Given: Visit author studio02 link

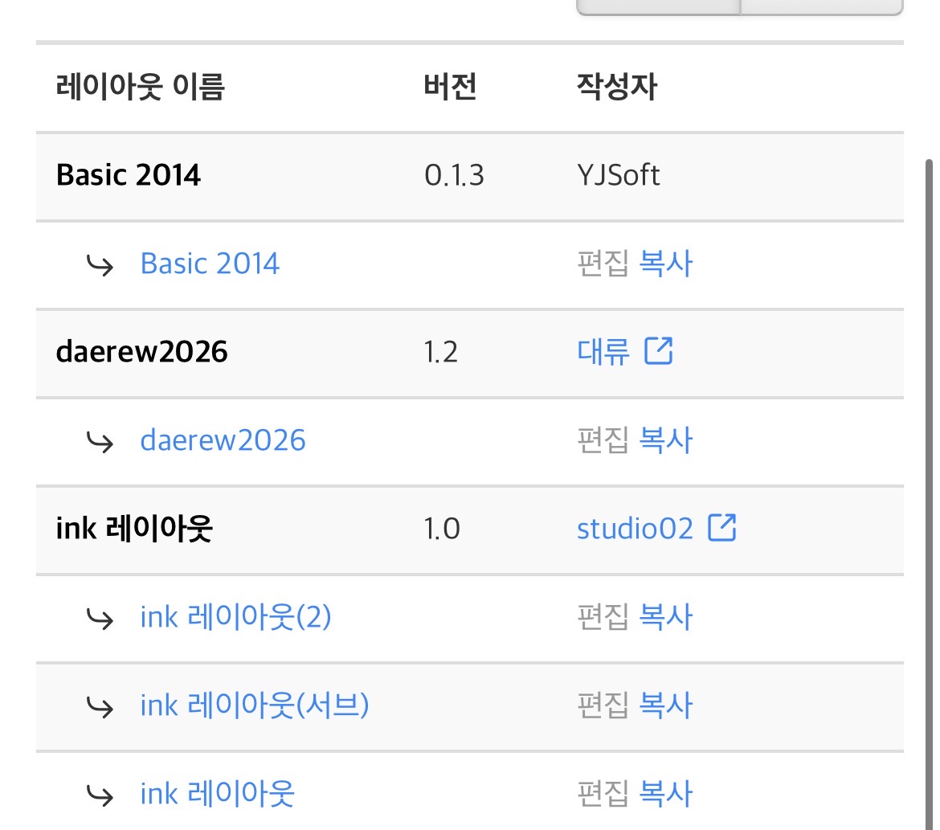Looking at the screenshot, I should (635, 529).
